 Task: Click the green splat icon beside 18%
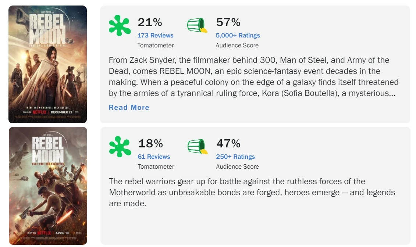point(120,146)
